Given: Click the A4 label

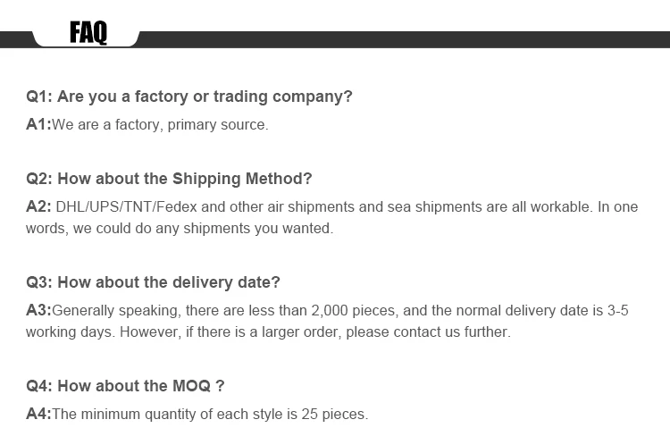Looking at the screenshot, I should coord(38,414).
